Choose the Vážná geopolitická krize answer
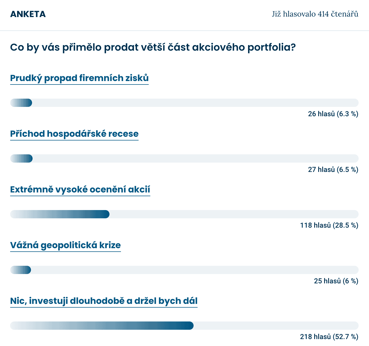 pyautogui.click(x=65, y=245)
